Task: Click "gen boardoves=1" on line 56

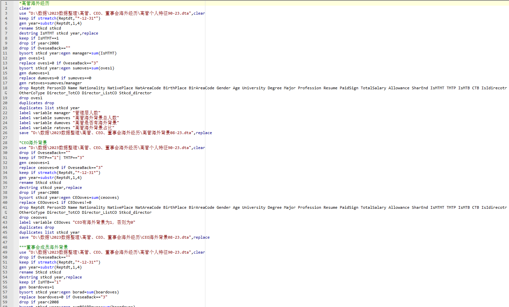Action: 36,287
